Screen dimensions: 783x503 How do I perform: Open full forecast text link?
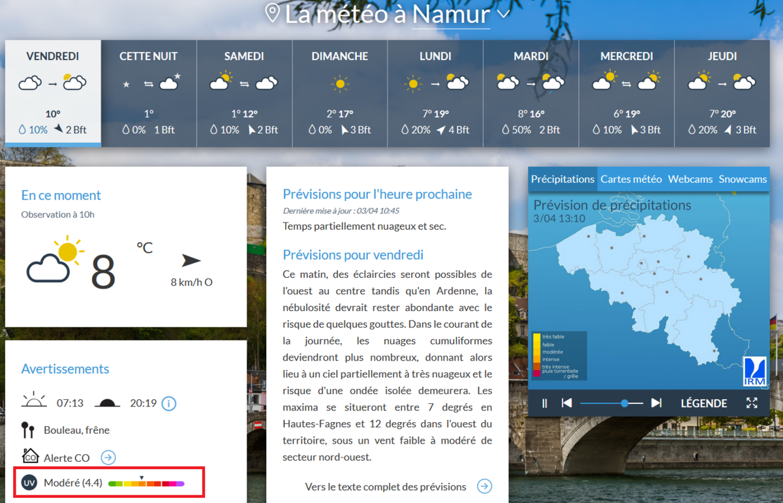[484, 486]
